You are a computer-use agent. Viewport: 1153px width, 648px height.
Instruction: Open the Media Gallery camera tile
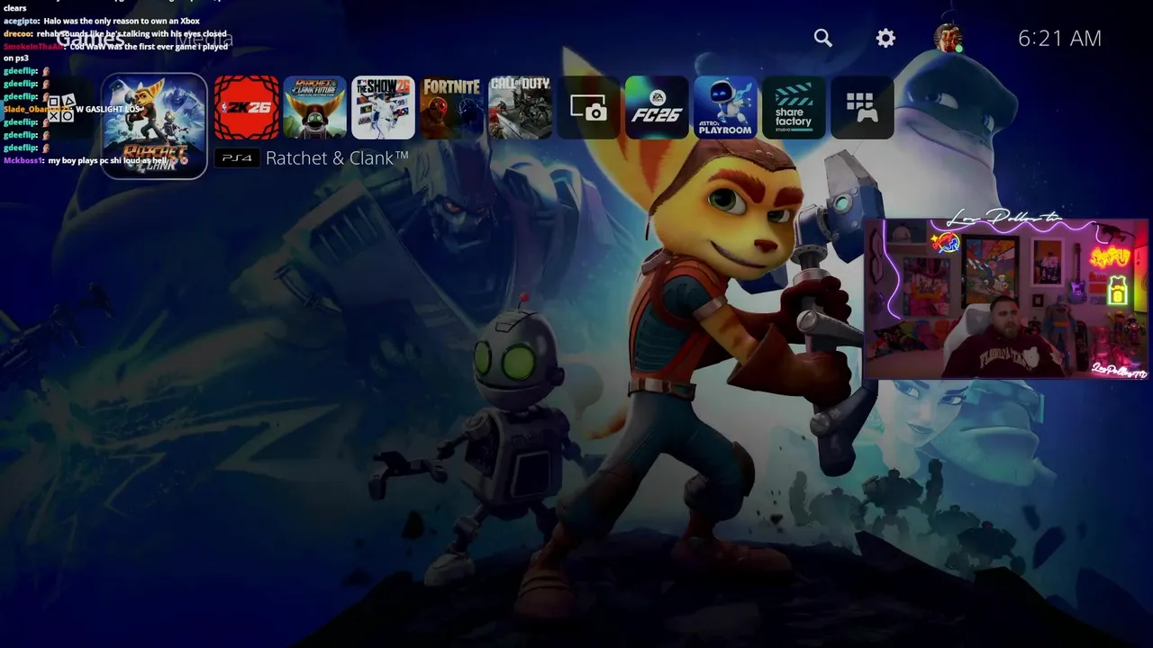(588, 107)
